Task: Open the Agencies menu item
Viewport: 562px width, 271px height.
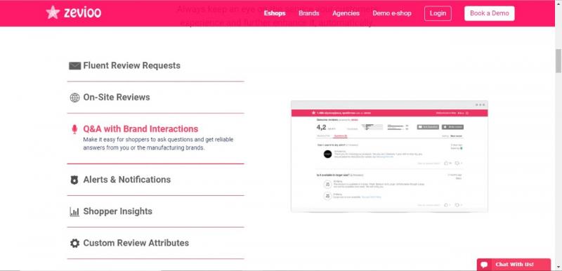Action: tap(346, 13)
